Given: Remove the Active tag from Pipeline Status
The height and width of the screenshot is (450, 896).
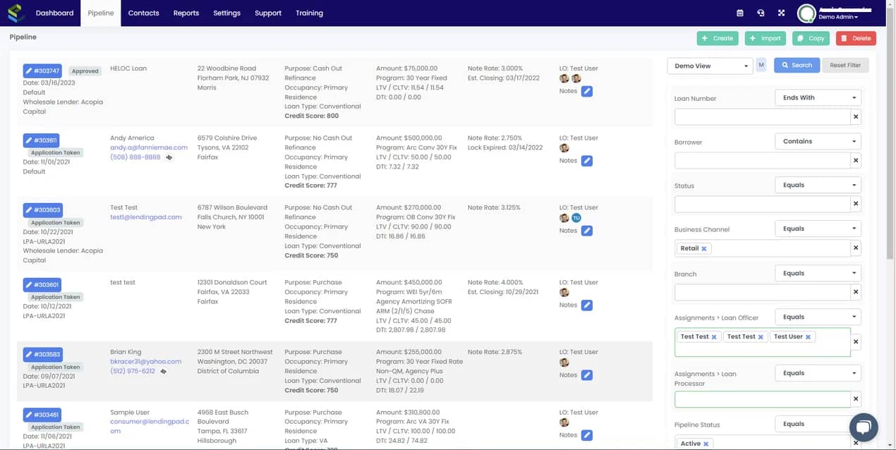Looking at the screenshot, I should pyautogui.click(x=705, y=444).
